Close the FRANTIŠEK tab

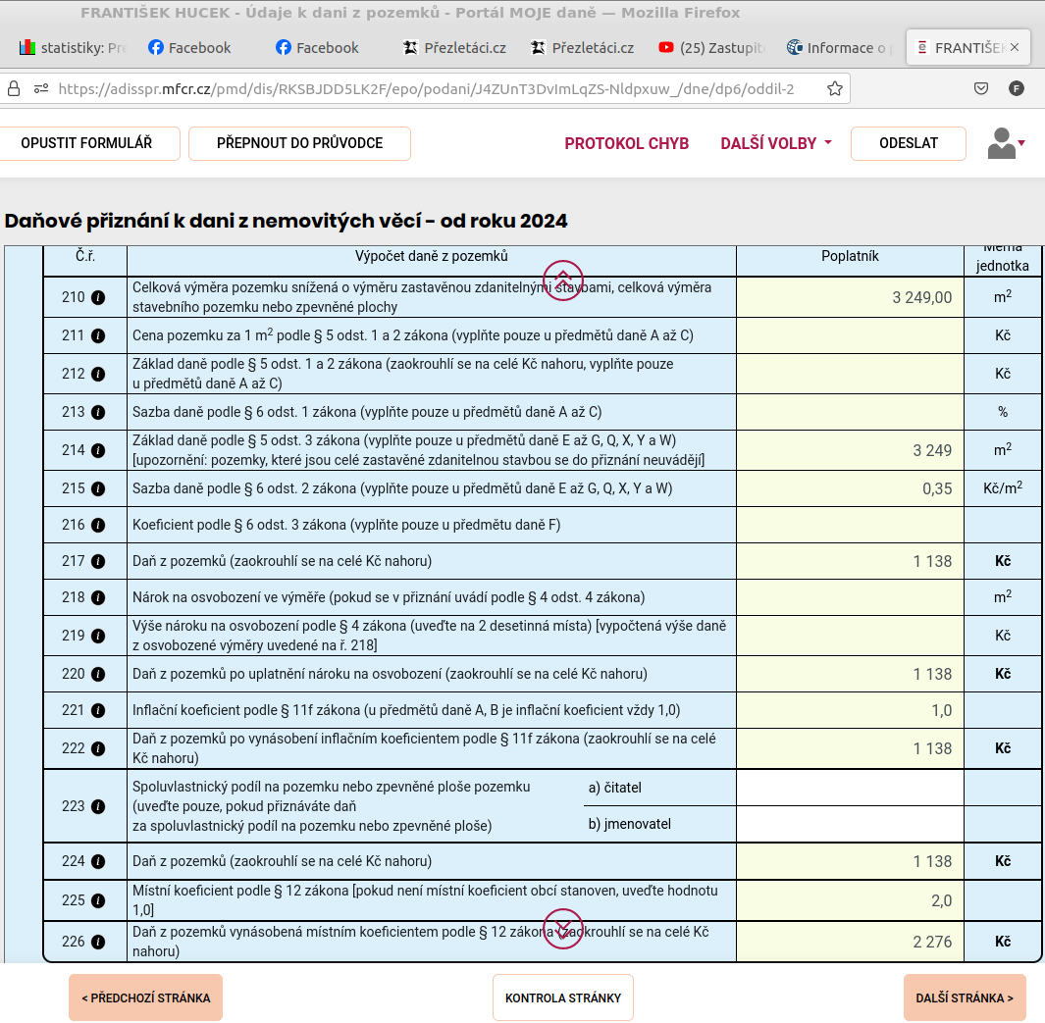point(1015,47)
